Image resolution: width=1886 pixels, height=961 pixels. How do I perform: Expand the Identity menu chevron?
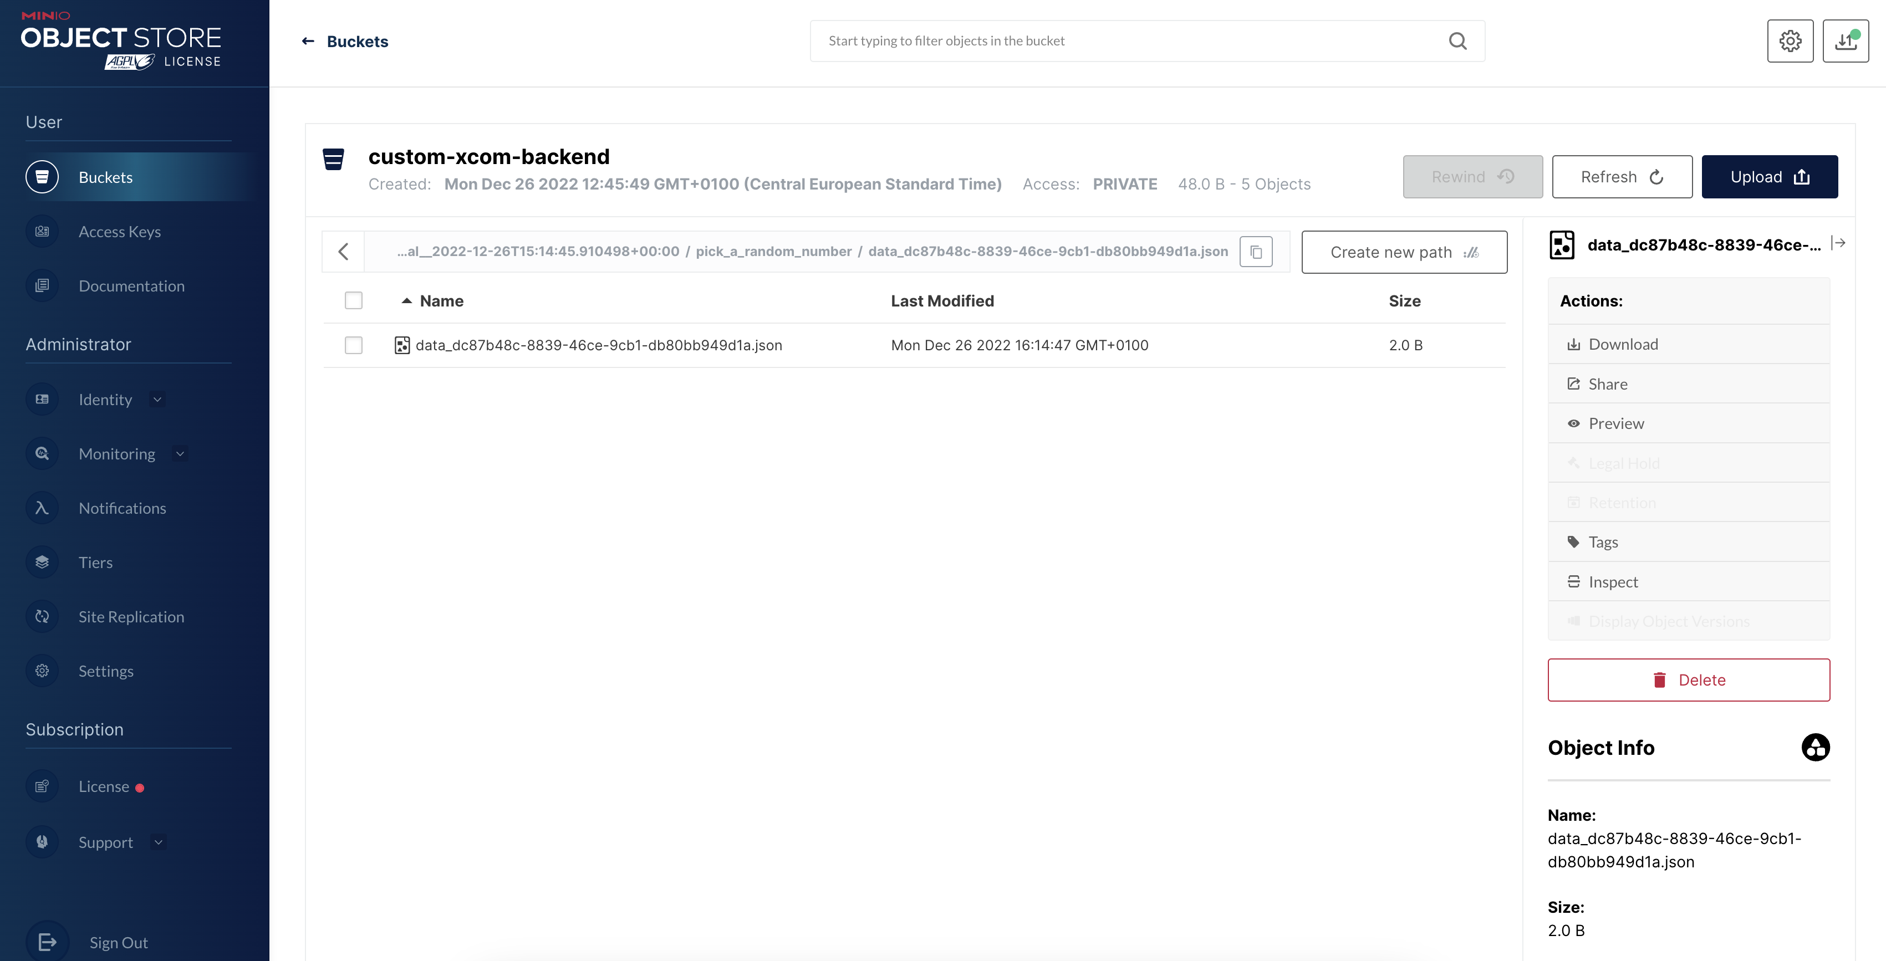click(x=157, y=400)
